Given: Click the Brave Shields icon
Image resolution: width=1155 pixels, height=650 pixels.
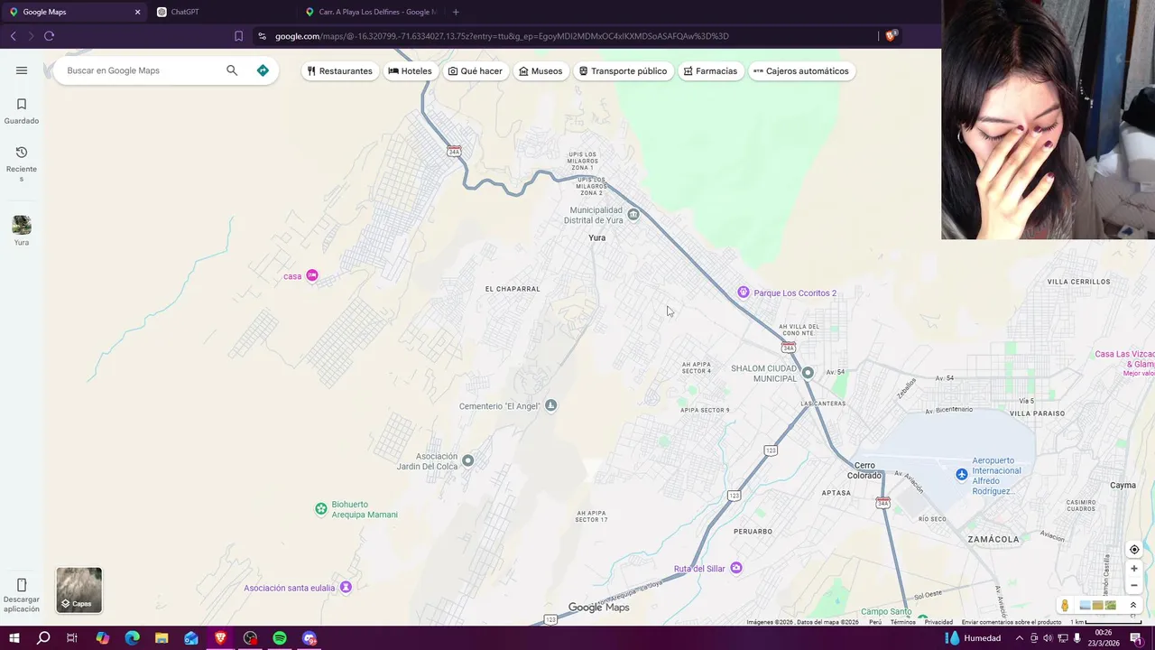Looking at the screenshot, I should [x=891, y=36].
